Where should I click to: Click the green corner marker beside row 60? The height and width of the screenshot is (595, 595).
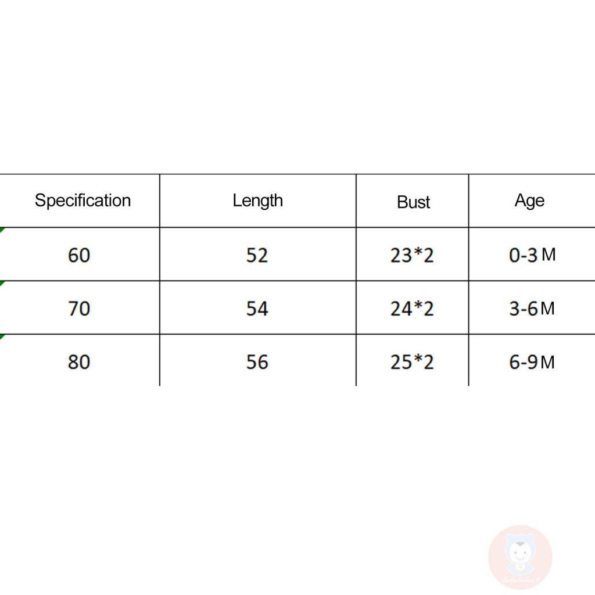2,230
